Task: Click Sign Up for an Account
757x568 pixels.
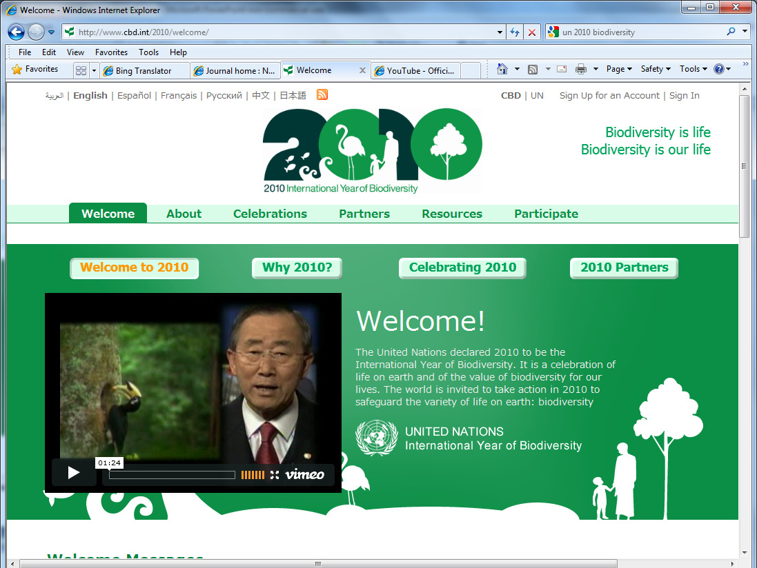Action: coord(609,95)
